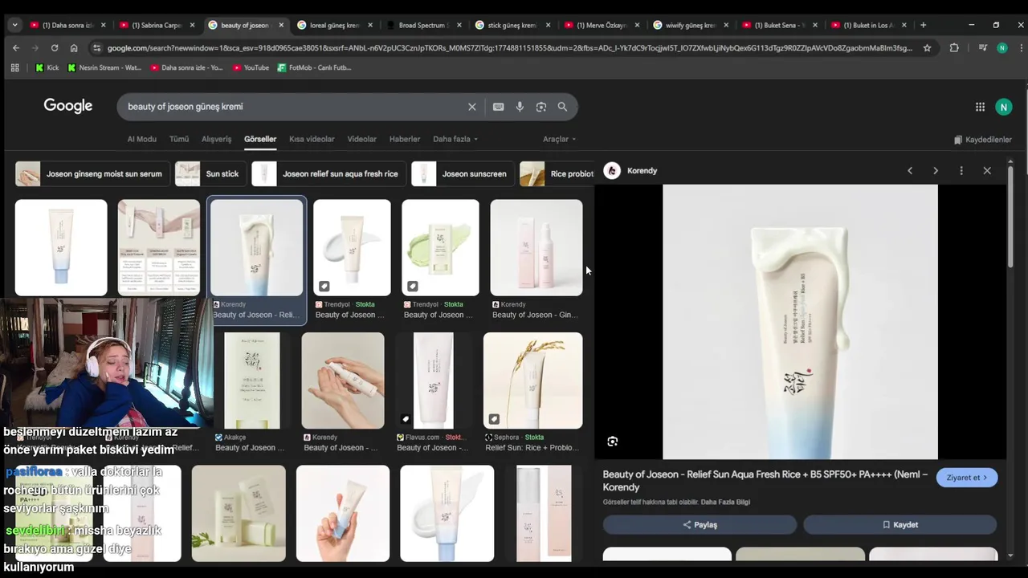1028x578 pixels.
Task: Switch to the stick güneş kremi browser tab
Action: point(512,25)
